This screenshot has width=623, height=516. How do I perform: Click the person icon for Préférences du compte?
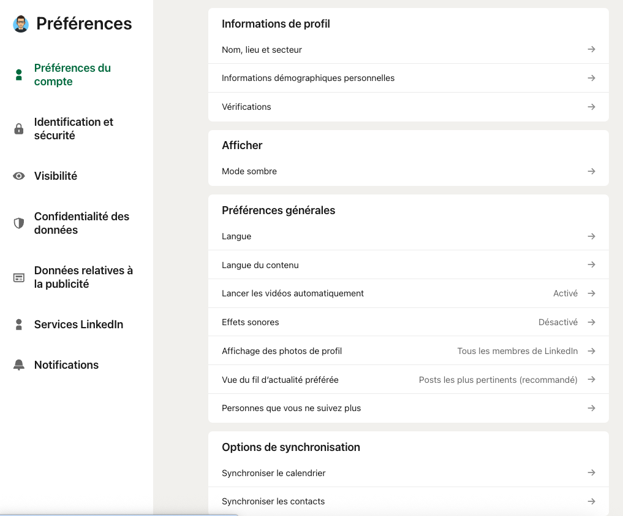19,75
